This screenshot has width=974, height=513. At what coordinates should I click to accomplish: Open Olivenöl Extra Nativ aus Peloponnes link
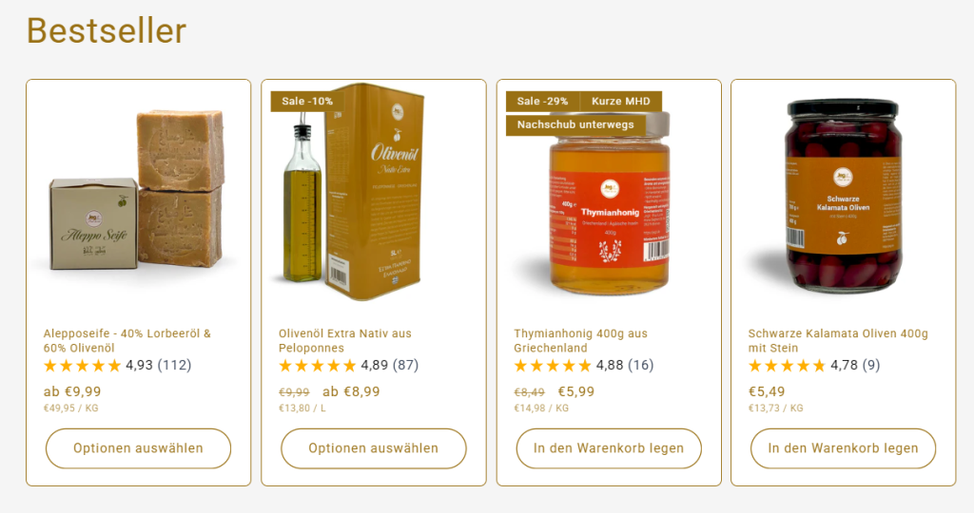(344, 340)
